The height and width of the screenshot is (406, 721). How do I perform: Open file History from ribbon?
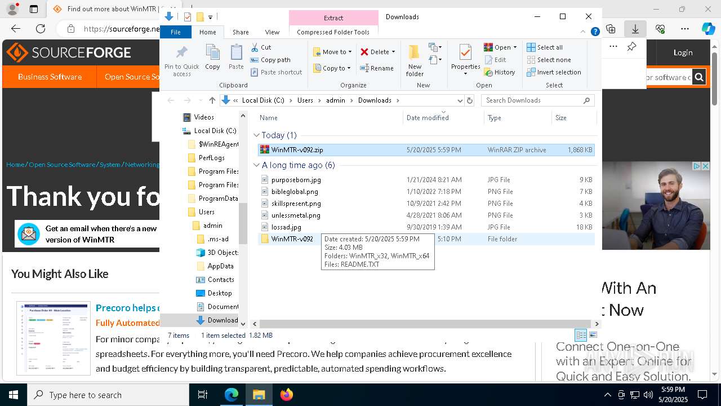pyautogui.click(x=499, y=72)
